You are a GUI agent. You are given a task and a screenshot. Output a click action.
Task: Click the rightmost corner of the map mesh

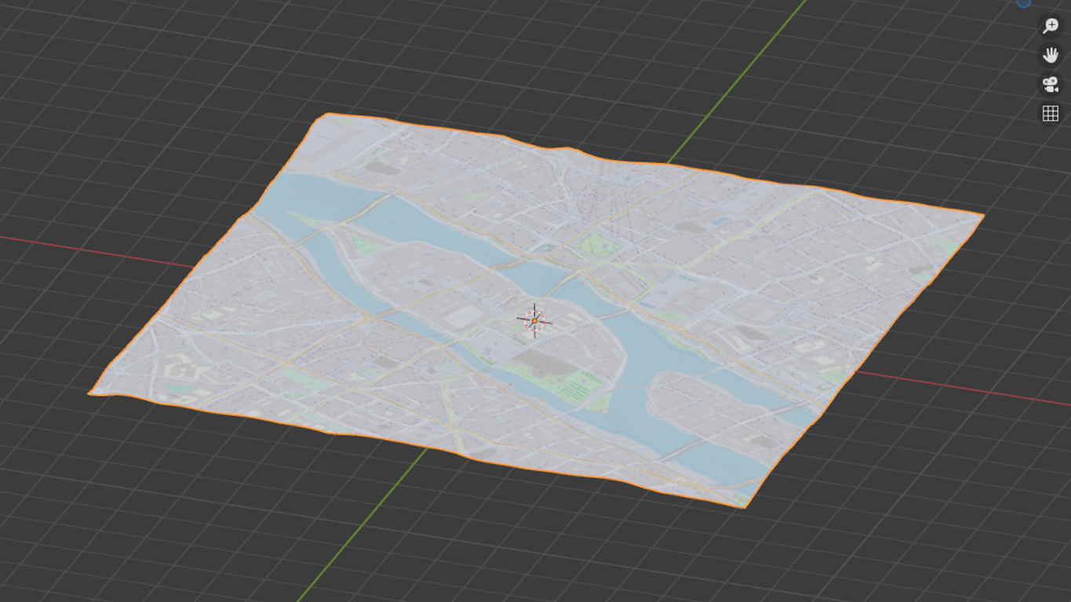point(981,215)
